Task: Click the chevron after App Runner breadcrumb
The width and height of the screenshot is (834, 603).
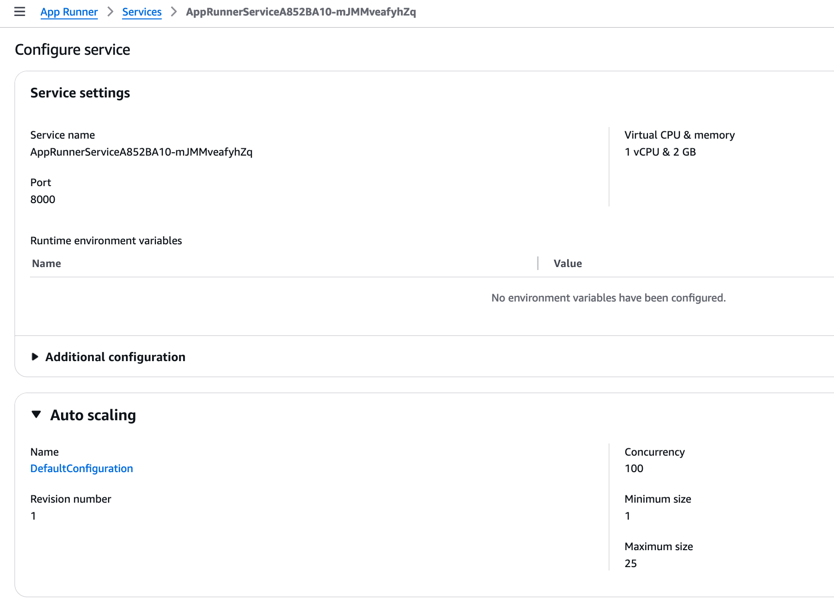Action: [110, 12]
